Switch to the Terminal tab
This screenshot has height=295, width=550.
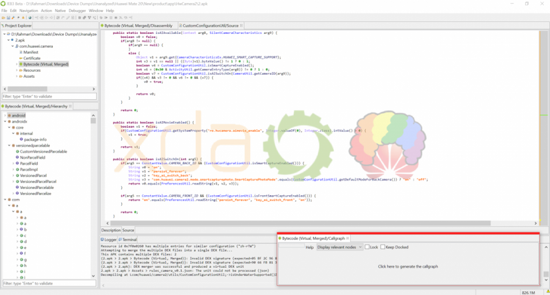click(x=128, y=240)
